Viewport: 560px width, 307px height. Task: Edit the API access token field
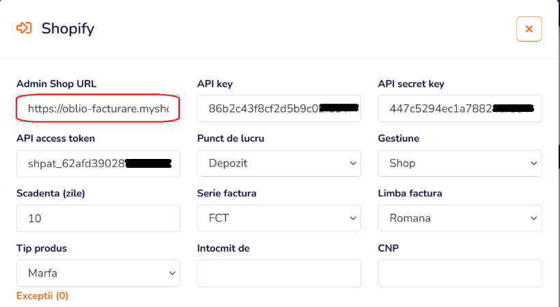coord(98,164)
